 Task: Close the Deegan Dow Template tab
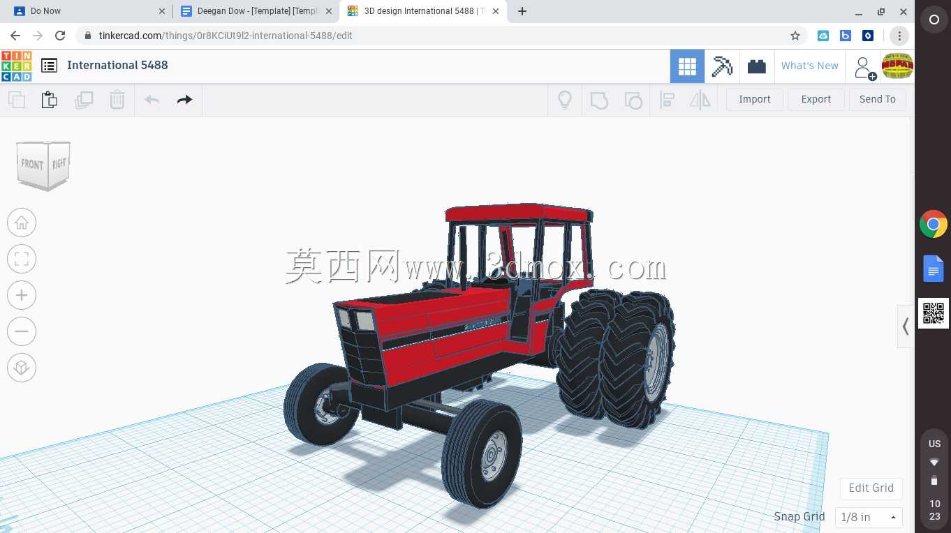click(x=329, y=11)
